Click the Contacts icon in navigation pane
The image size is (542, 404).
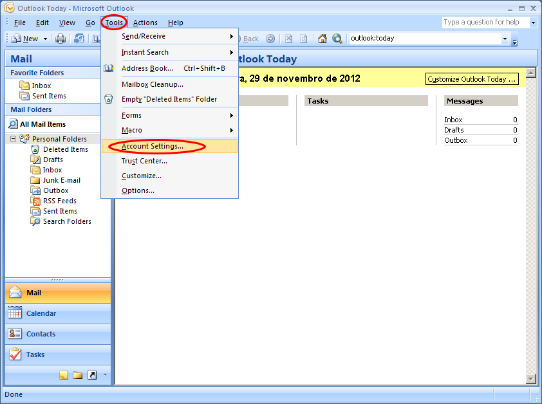coord(15,333)
